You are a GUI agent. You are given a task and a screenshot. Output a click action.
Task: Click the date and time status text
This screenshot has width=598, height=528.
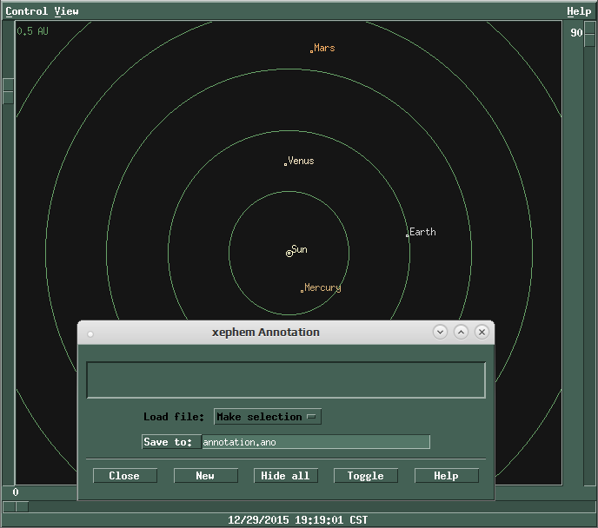298,520
